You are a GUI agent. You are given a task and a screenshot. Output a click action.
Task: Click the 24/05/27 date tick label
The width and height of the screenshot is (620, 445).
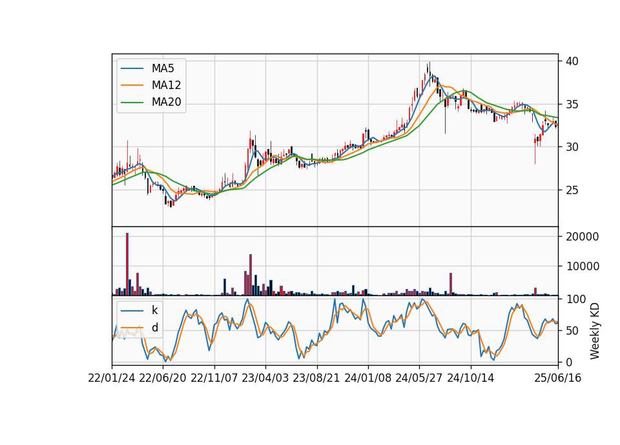419,378
